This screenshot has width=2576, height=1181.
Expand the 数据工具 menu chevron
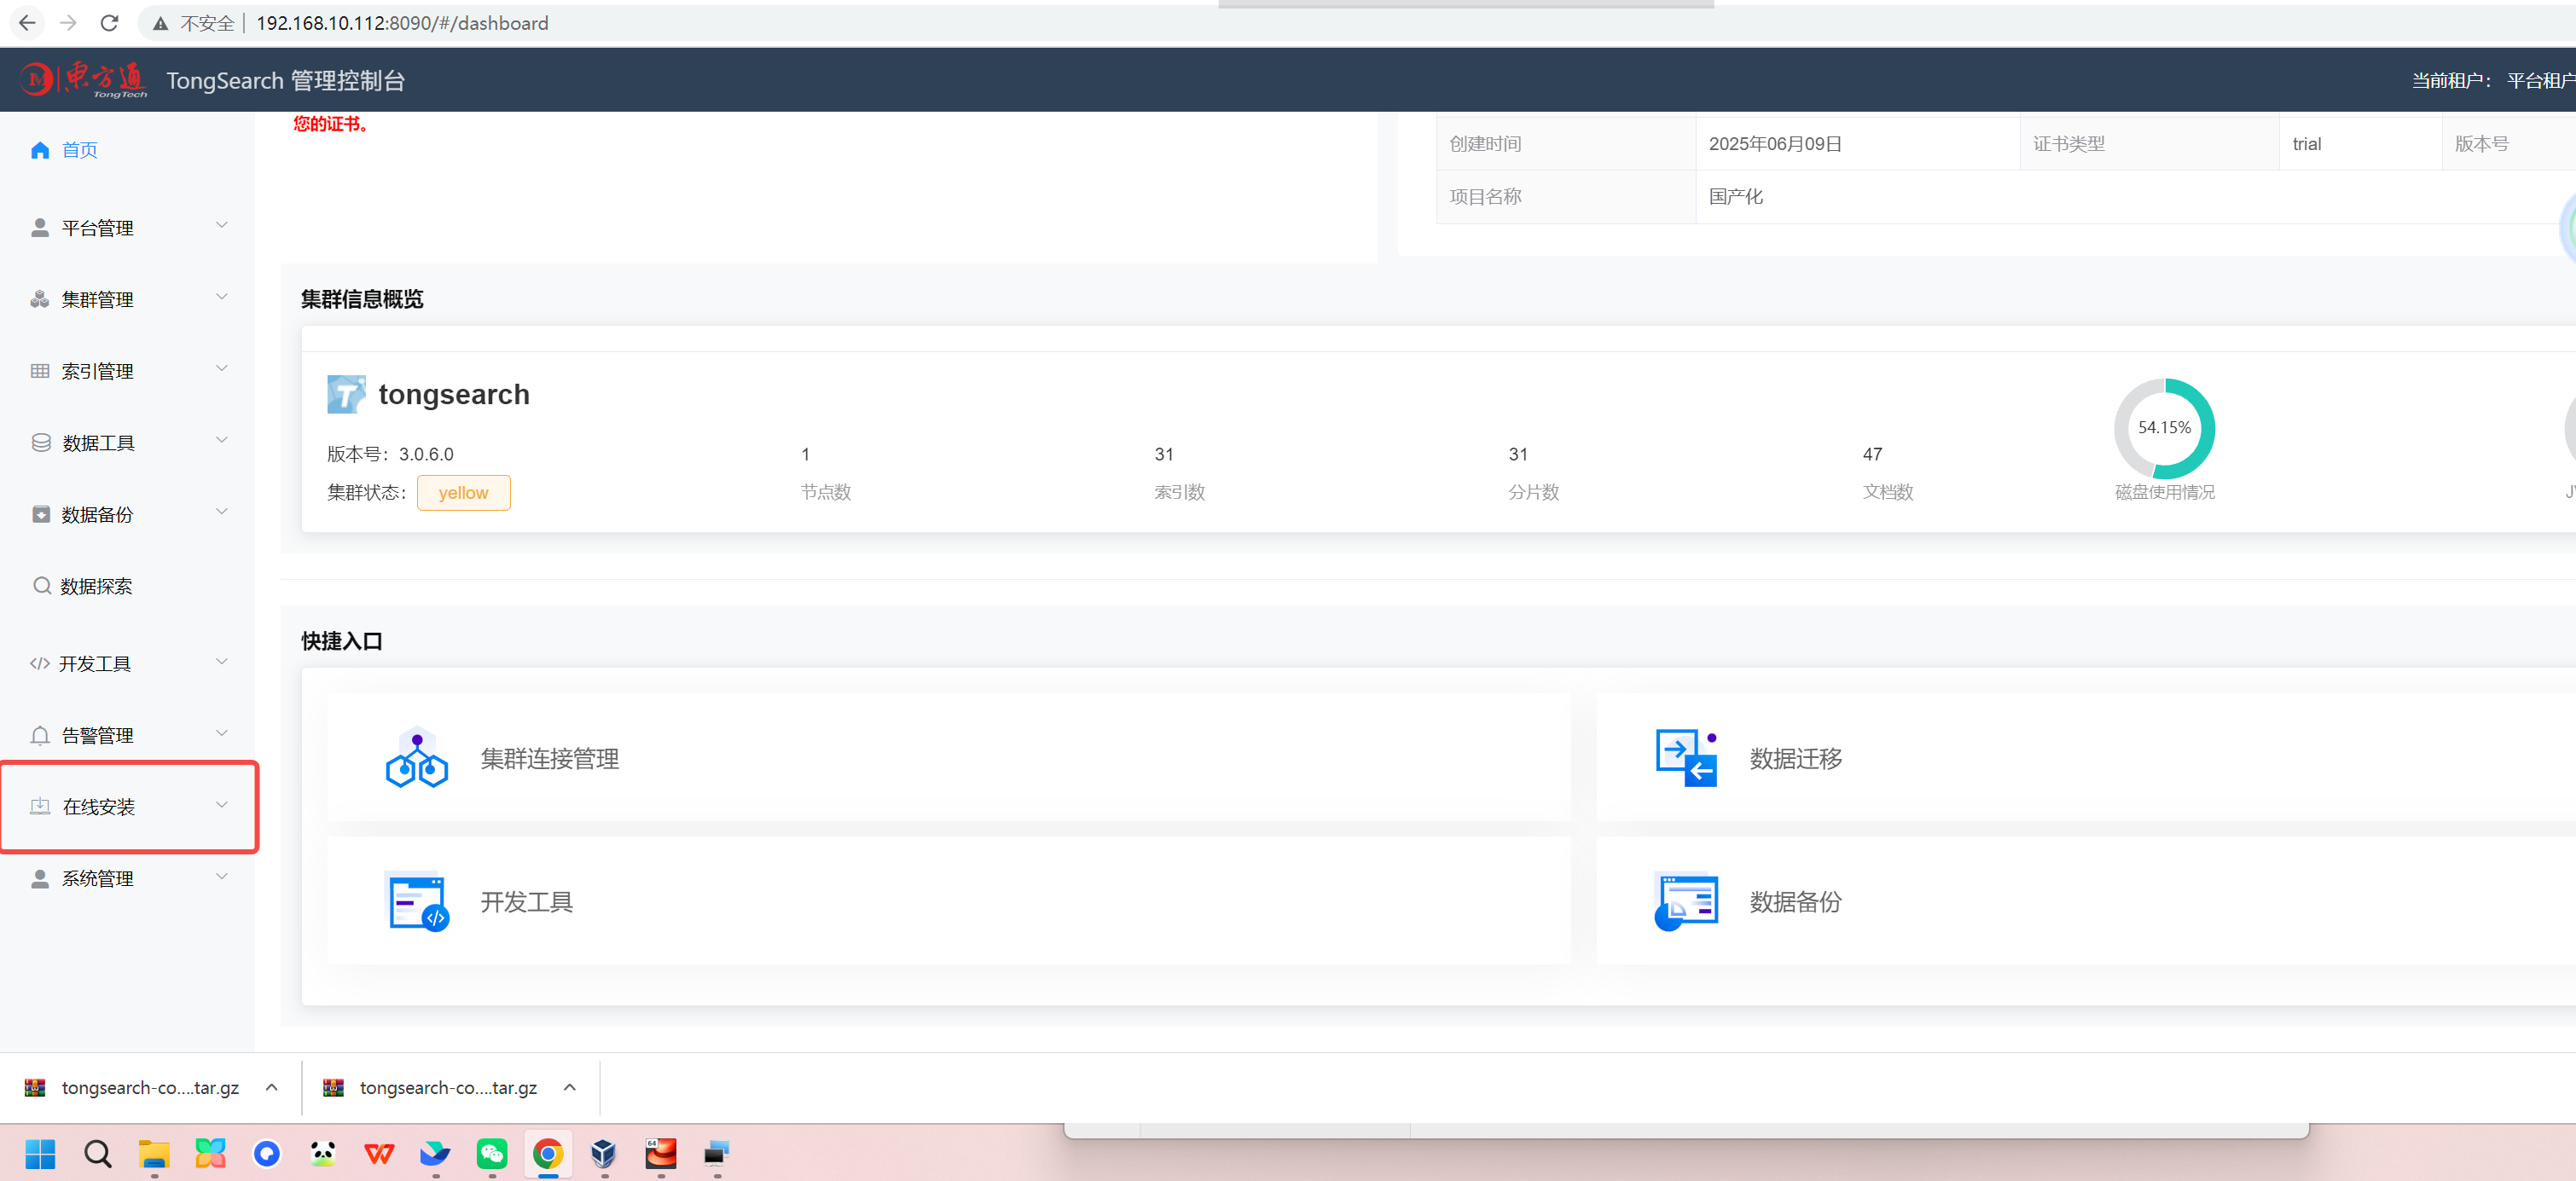coord(222,440)
